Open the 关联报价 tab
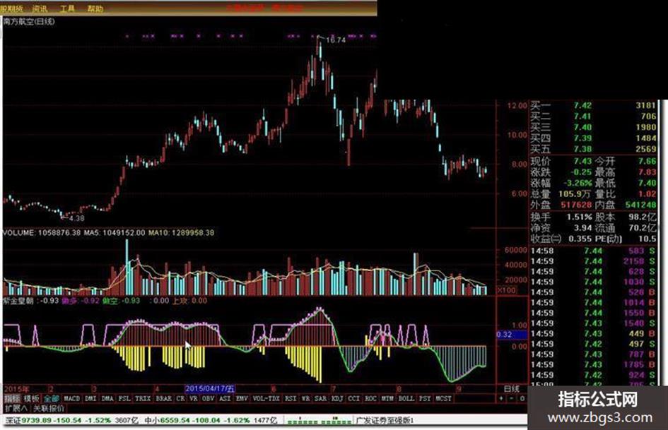The width and height of the screenshot is (668, 430). click(x=49, y=408)
